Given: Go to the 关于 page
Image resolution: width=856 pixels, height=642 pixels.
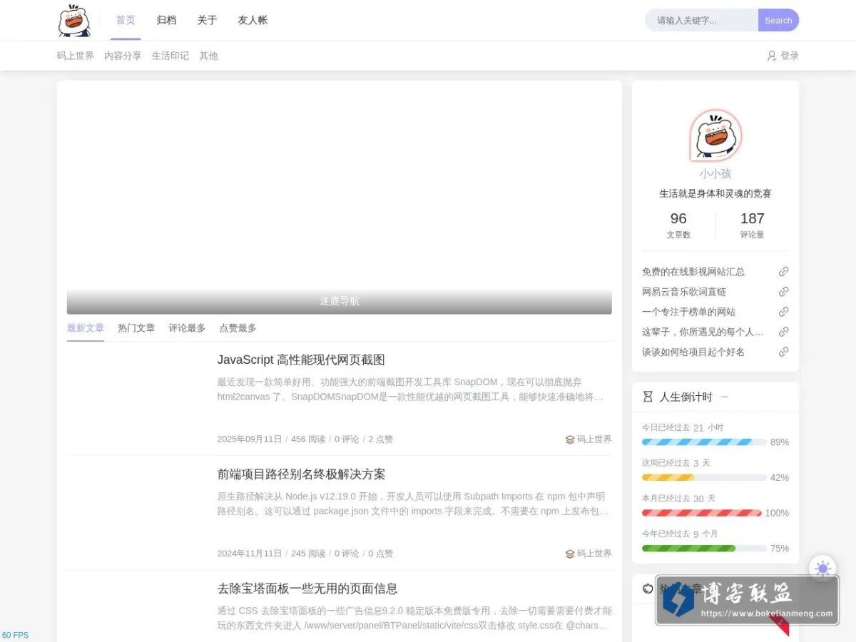Looking at the screenshot, I should coord(207,20).
